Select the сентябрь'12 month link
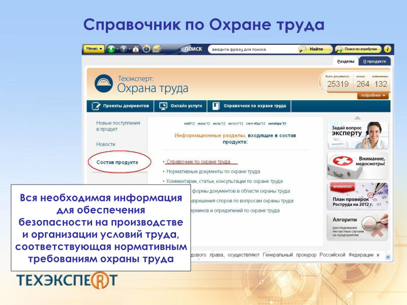The width and height of the screenshot is (407, 305). 256,124
